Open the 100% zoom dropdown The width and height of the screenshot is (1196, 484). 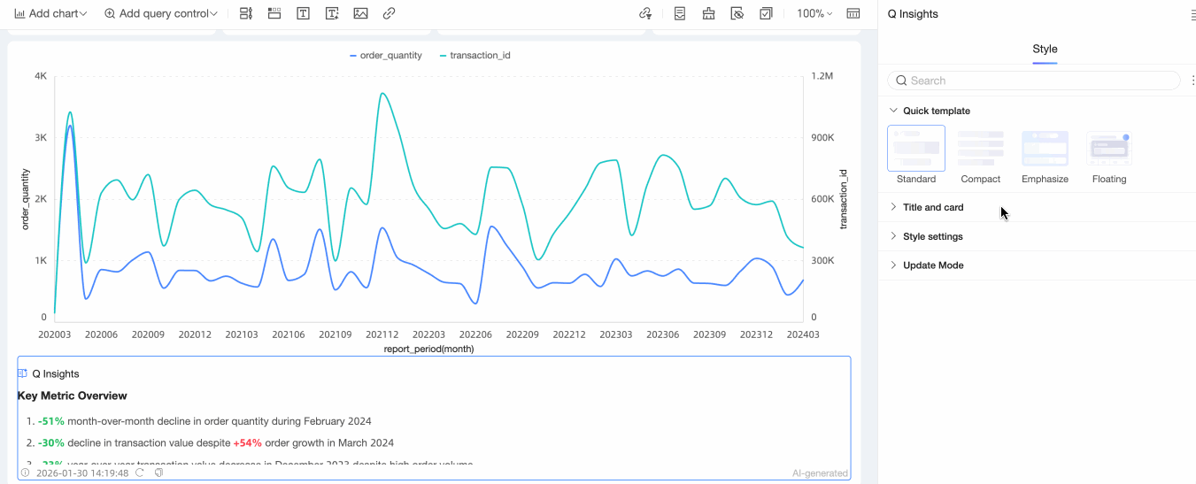point(814,14)
